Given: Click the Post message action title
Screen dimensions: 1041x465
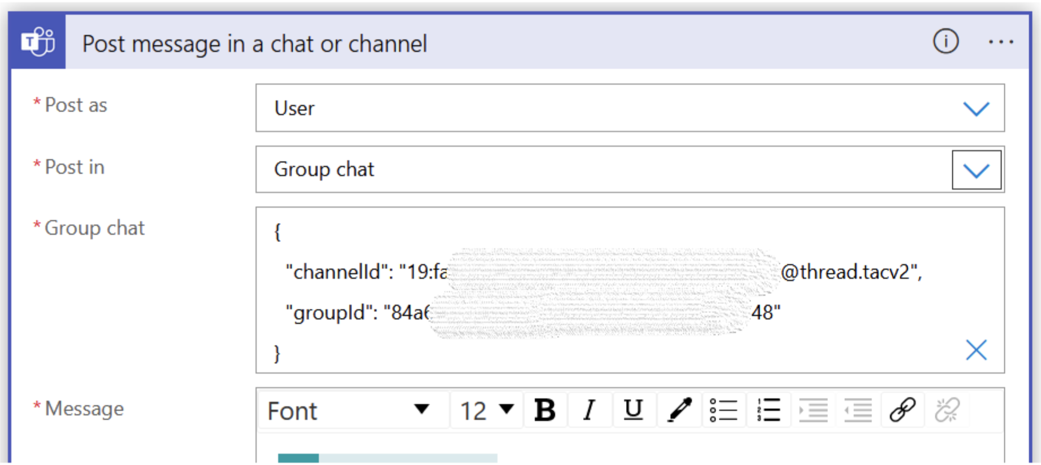Looking at the screenshot, I should click(x=254, y=44).
